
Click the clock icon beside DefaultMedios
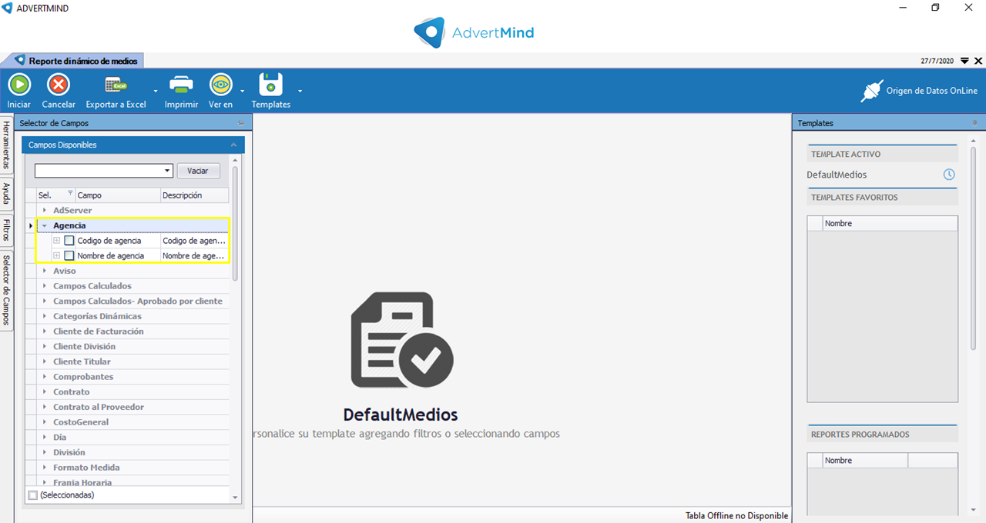click(x=949, y=175)
